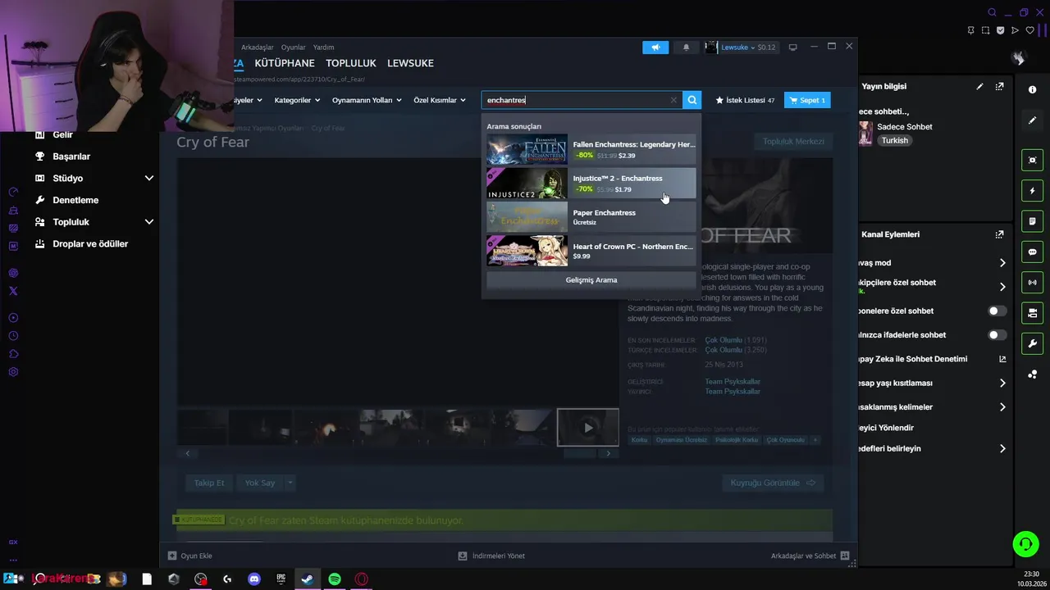1050x590 pixels.
Task: Click the Steam search magnifier button
Action: click(x=692, y=100)
